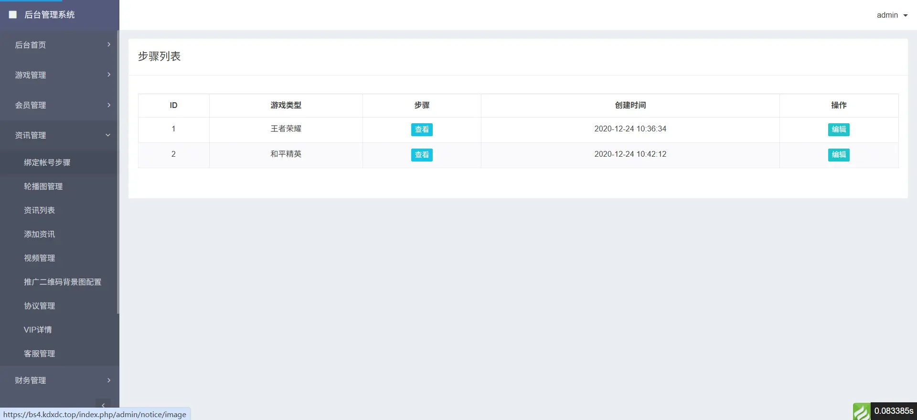
Task: Expand the 后台首页 menu chevron
Action: 109,44
